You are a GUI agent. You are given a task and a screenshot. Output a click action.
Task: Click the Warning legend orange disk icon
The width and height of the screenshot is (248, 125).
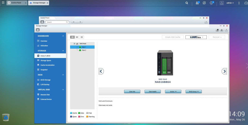87,116
